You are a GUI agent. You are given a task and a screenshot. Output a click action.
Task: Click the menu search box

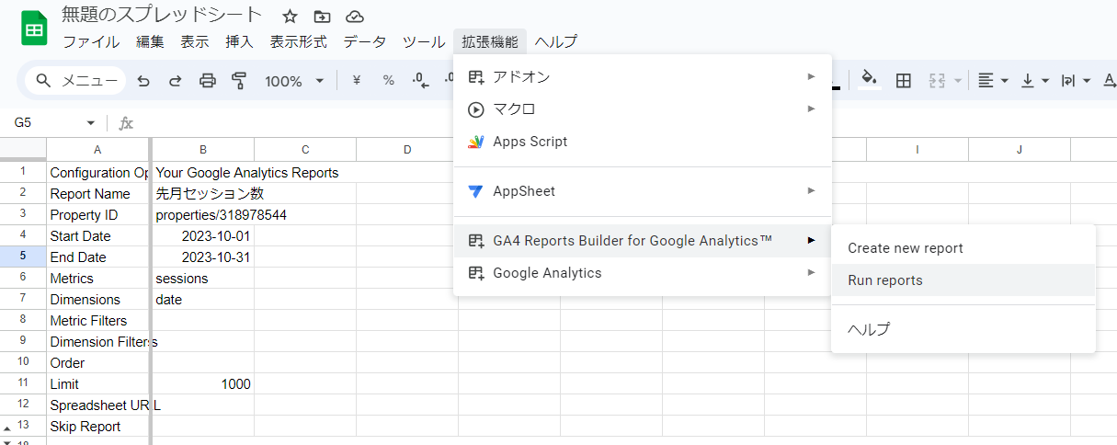coord(76,81)
